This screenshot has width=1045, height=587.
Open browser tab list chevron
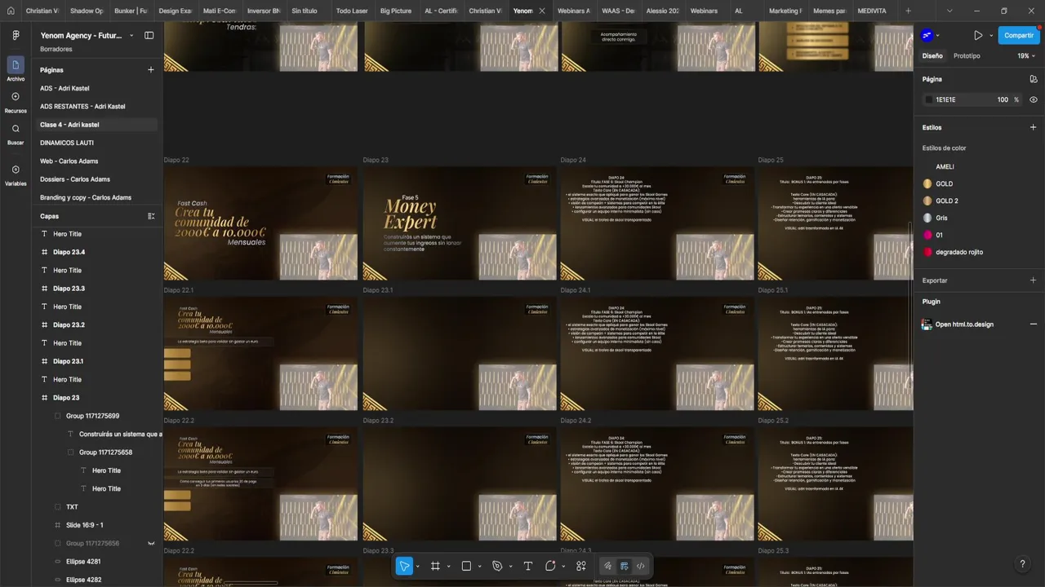(x=949, y=11)
